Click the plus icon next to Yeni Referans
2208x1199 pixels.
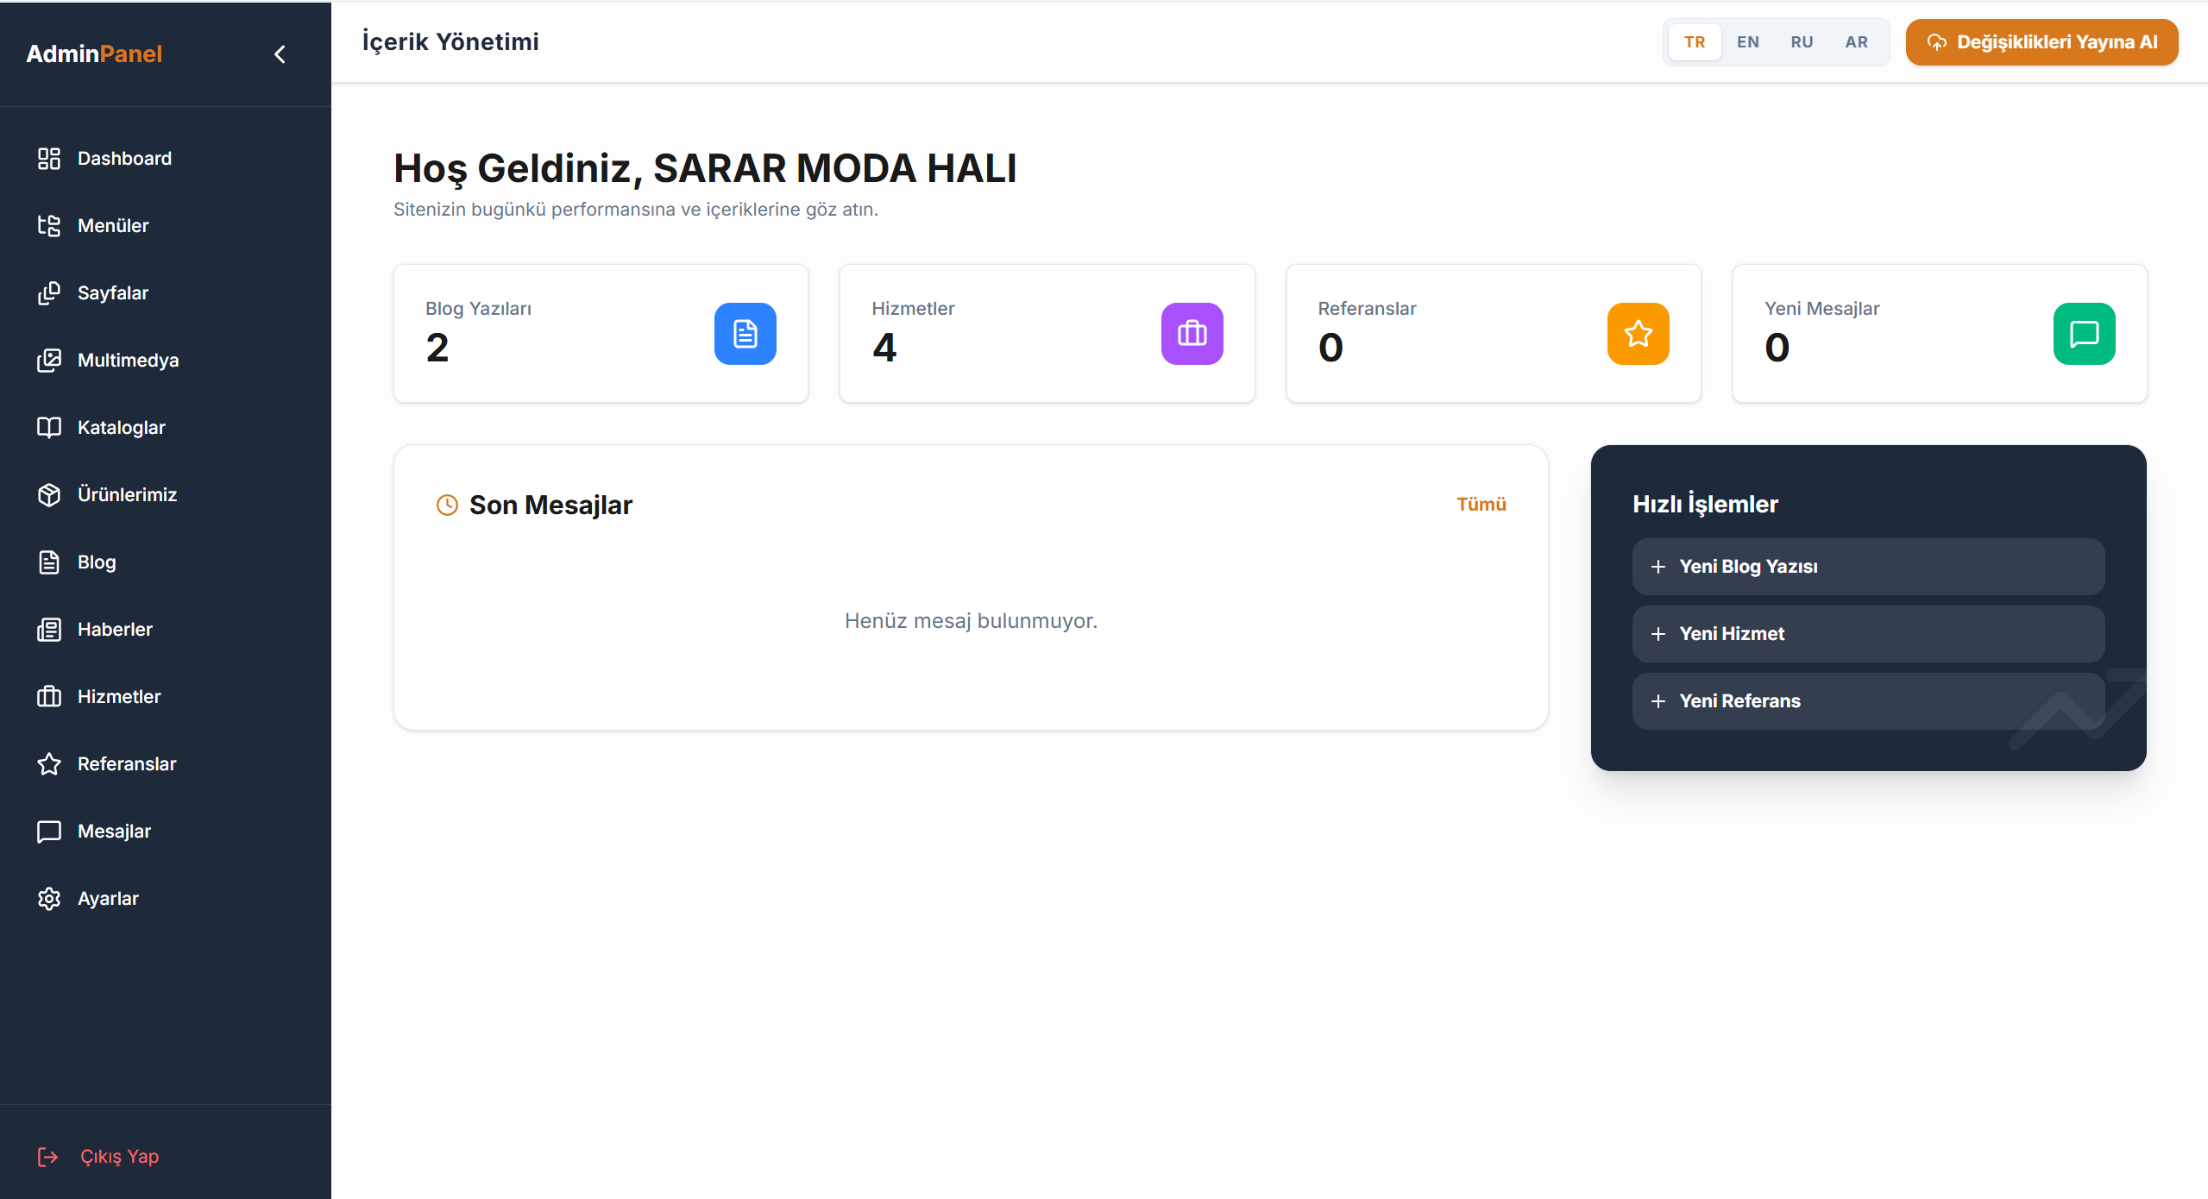click(x=1658, y=701)
